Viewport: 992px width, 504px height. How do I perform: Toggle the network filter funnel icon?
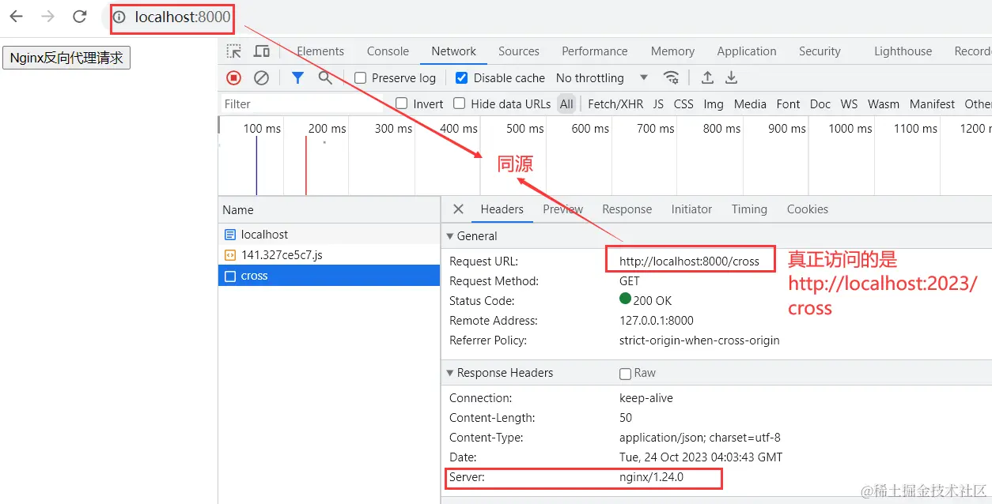click(297, 77)
